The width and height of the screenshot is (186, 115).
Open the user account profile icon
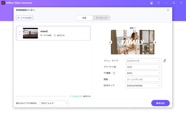[x=151, y=3]
